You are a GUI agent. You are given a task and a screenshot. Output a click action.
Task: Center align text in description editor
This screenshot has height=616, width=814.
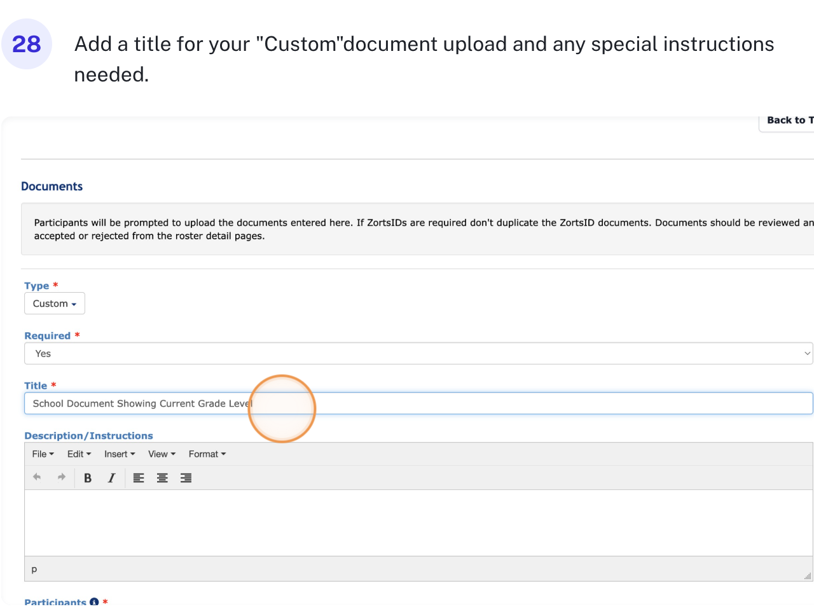point(162,478)
